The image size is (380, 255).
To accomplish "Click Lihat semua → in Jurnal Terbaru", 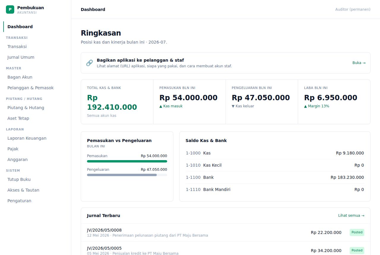I will click(x=351, y=216).
